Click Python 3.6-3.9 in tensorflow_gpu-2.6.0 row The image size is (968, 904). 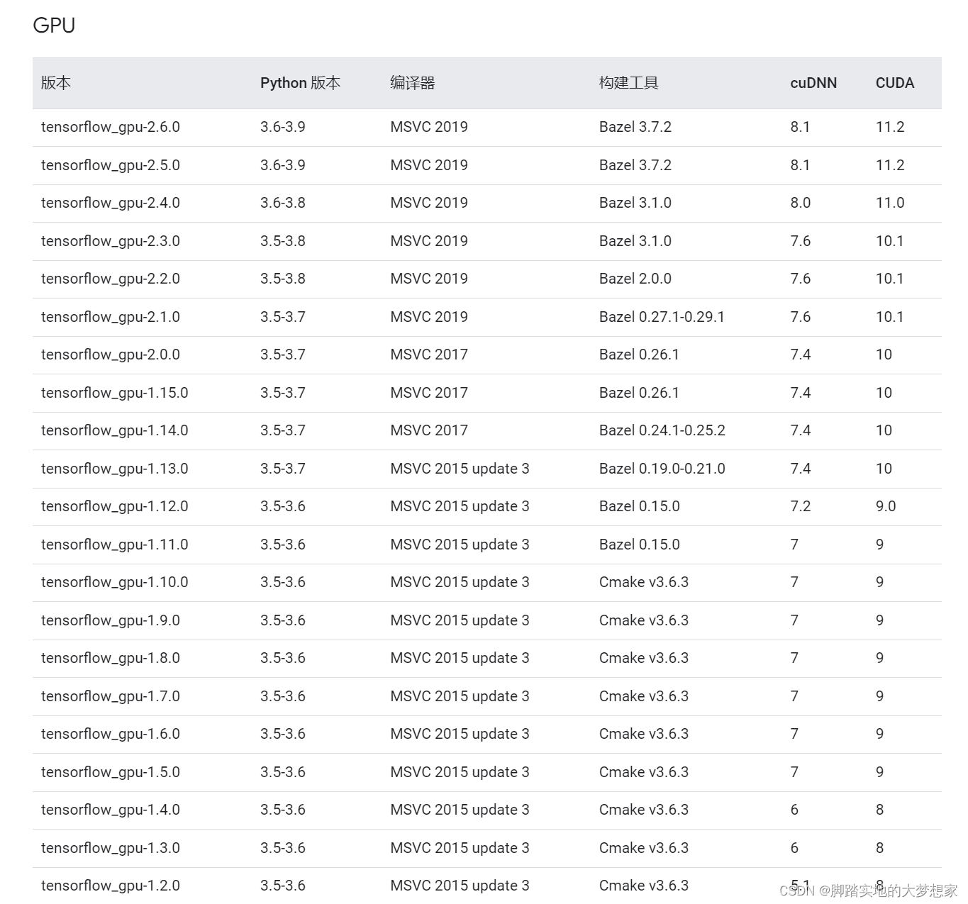(283, 127)
